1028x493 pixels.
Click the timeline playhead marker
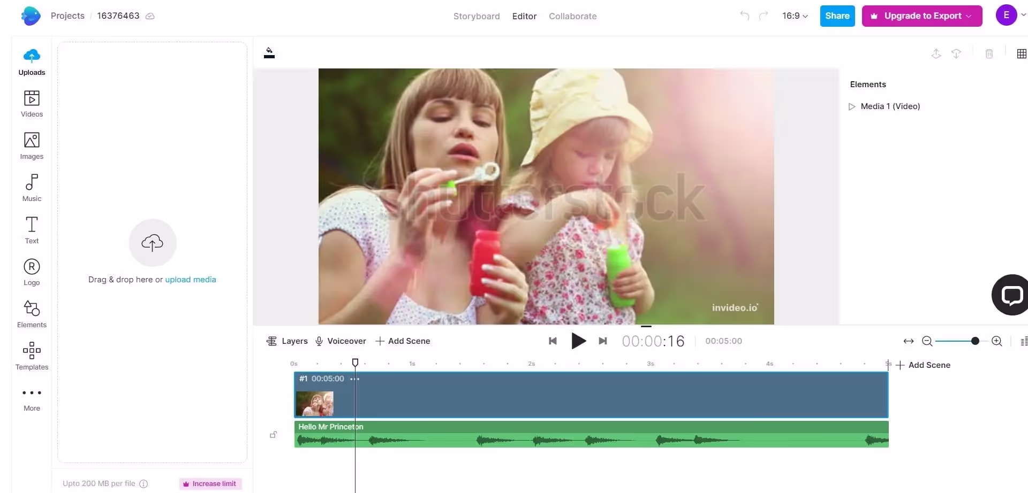point(355,363)
